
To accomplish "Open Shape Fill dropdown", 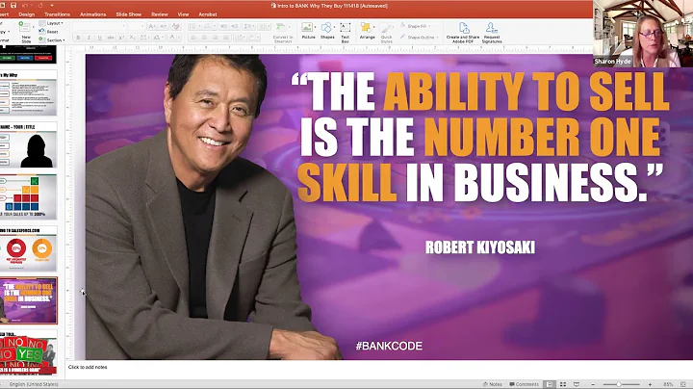I will pyautogui.click(x=415, y=26).
